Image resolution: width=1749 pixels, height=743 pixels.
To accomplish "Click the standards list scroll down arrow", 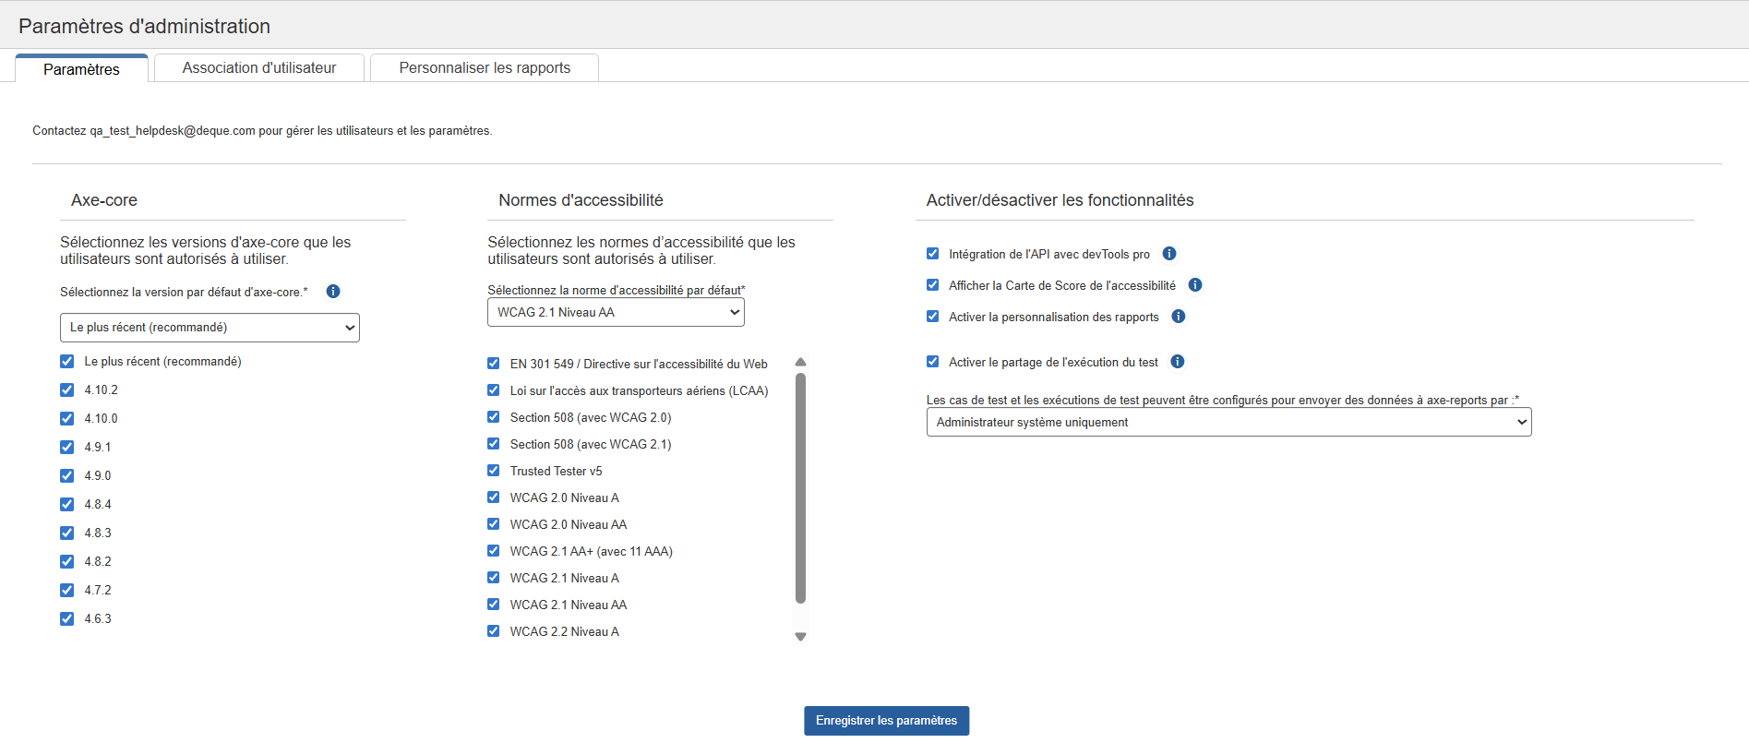I will coord(800,637).
